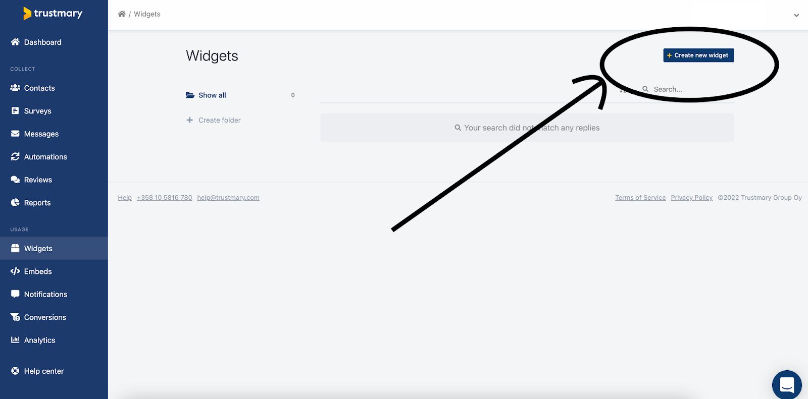808x399 pixels.
Task: Click the Contacts people icon
Action: click(x=15, y=88)
